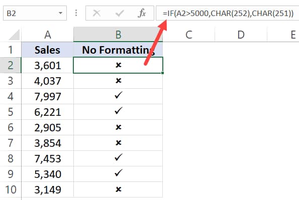
Task: Click the fill handle of cell B2
Action: point(162,73)
